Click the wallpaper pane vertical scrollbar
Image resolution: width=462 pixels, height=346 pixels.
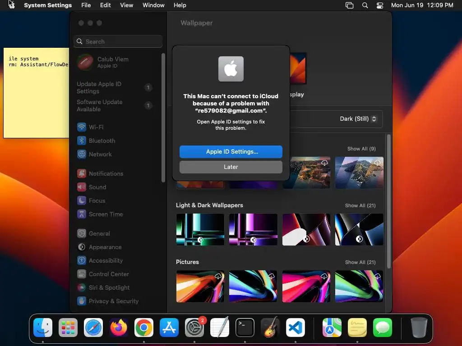point(388,201)
